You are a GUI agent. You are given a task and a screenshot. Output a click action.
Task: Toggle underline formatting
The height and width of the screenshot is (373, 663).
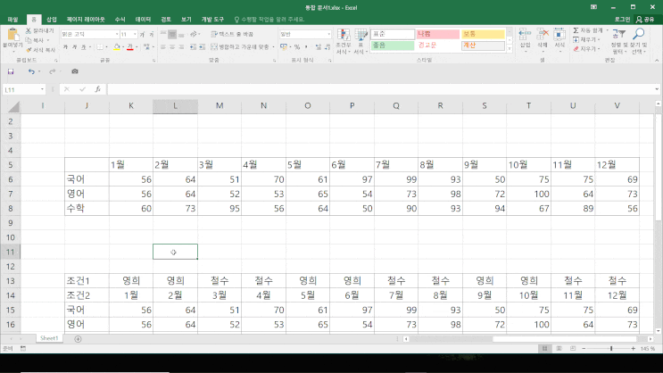[x=83, y=47]
